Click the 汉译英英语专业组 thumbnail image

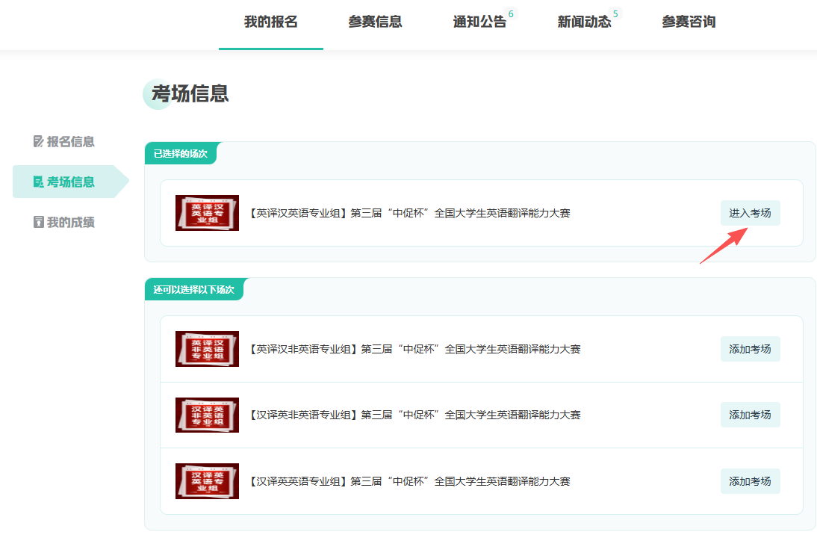pos(207,481)
